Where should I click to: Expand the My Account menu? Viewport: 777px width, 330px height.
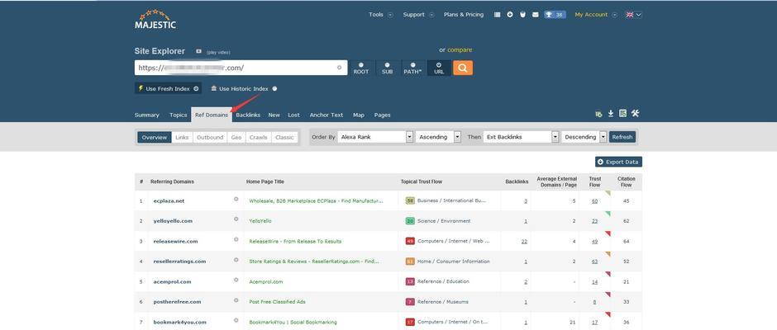[x=596, y=15]
